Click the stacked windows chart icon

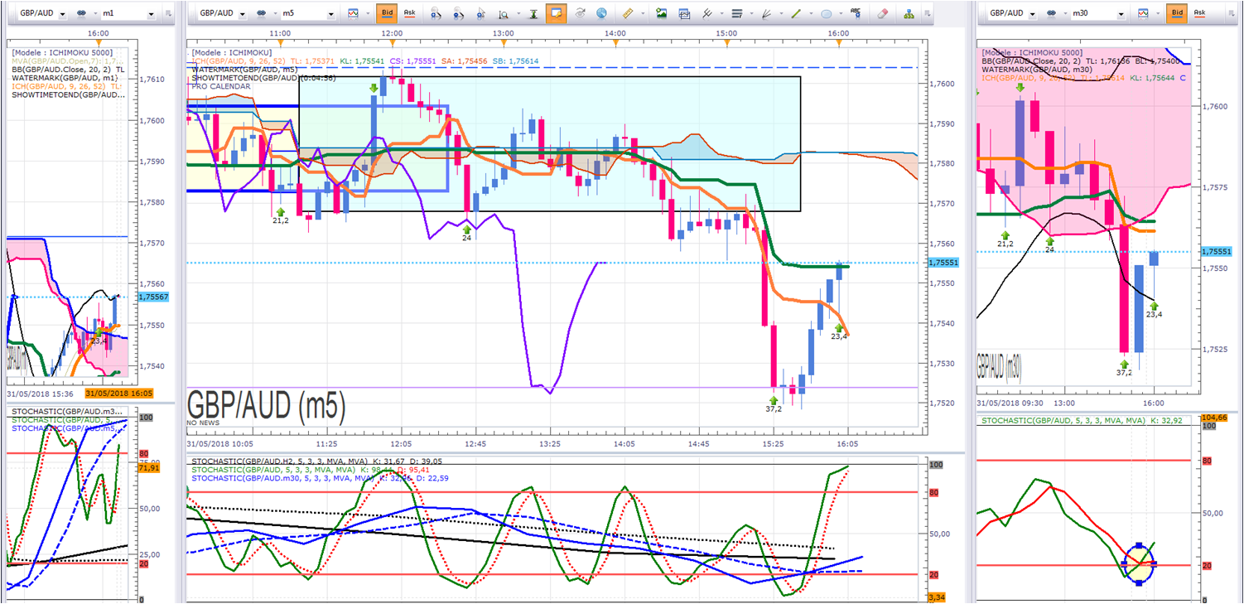[x=684, y=13]
